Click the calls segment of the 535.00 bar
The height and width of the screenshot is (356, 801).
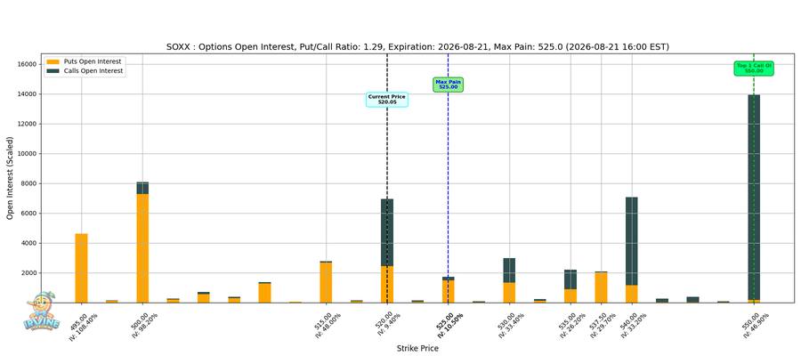tap(570, 279)
